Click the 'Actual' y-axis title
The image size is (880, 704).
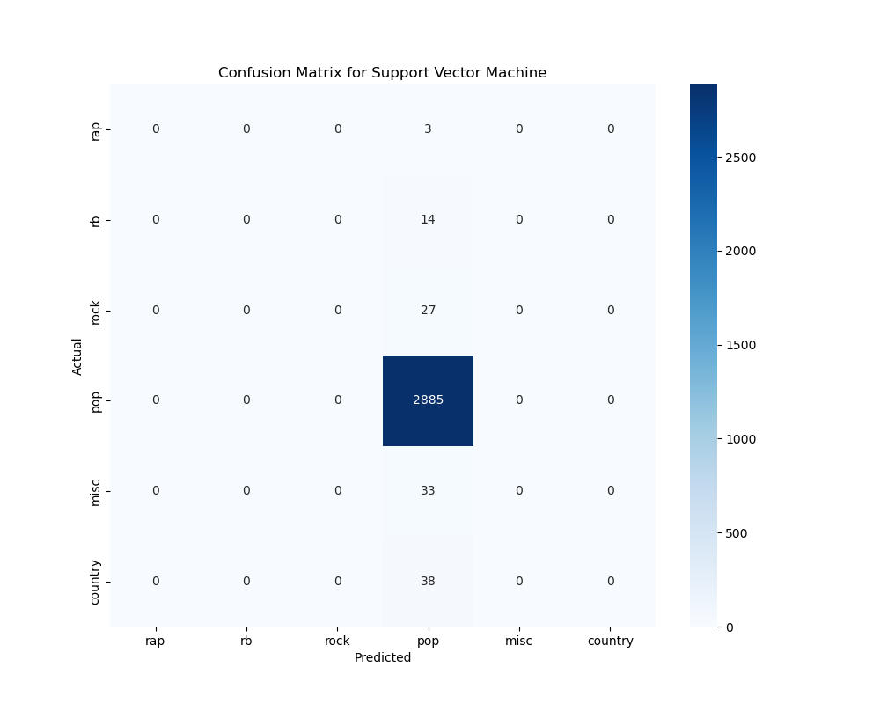(x=77, y=356)
